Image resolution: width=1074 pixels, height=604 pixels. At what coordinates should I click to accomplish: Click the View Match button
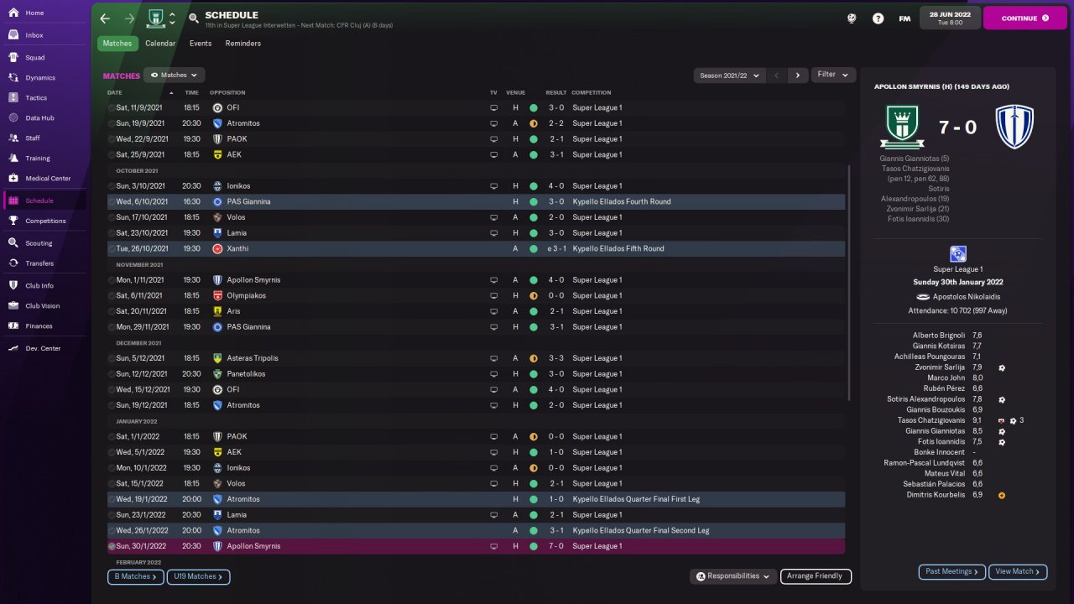[1018, 571]
